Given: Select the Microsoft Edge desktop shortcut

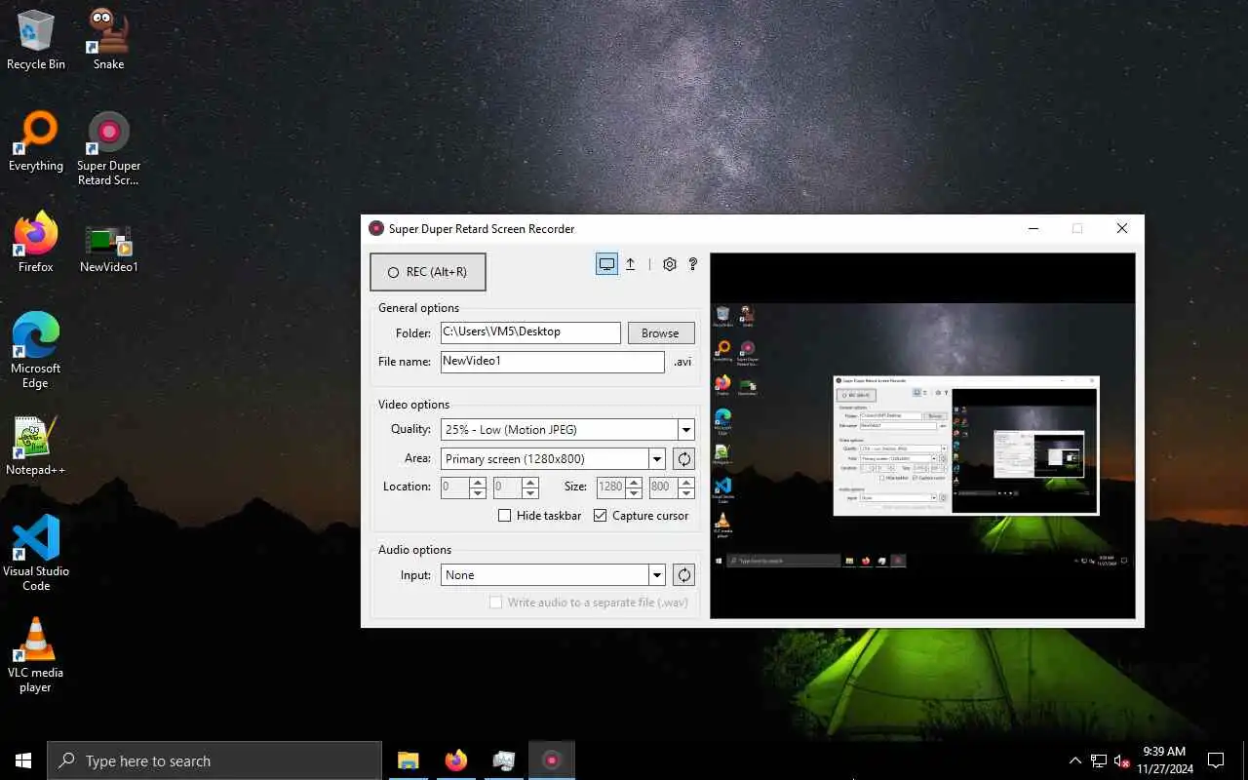Looking at the screenshot, I should [x=36, y=351].
